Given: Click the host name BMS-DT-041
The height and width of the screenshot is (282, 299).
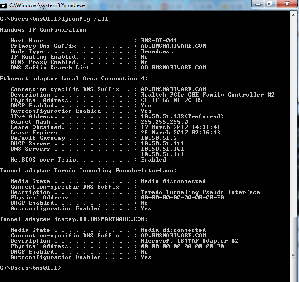Looking at the screenshot, I should [159, 41].
